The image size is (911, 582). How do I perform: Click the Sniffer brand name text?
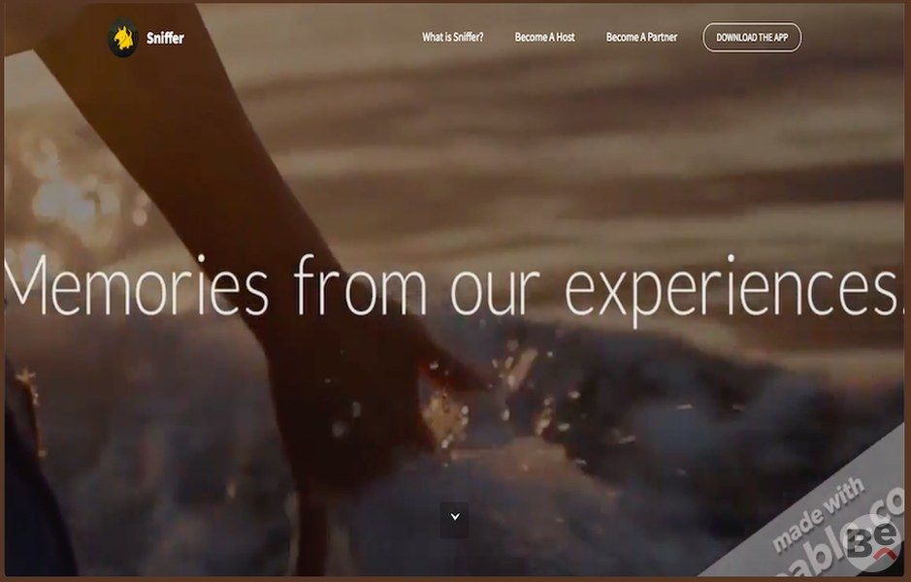tap(165, 39)
